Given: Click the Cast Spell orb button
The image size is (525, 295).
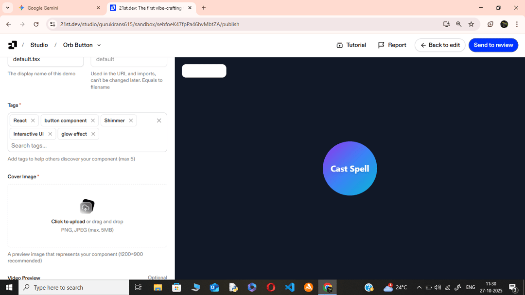Looking at the screenshot, I should pyautogui.click(x=350, y=169).
